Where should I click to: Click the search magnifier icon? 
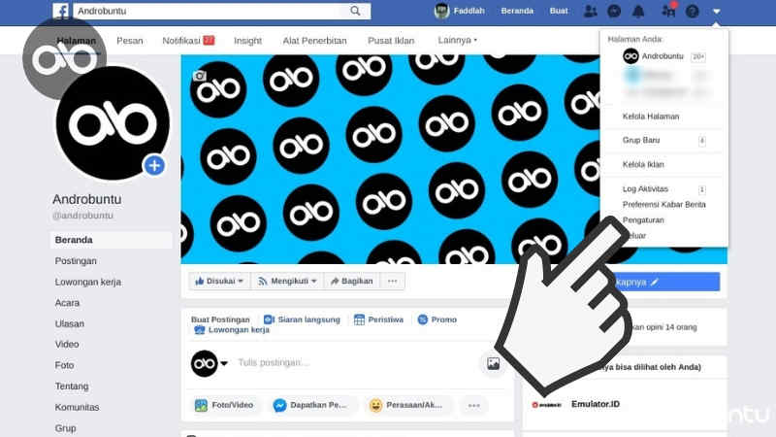tap(355, 11)
